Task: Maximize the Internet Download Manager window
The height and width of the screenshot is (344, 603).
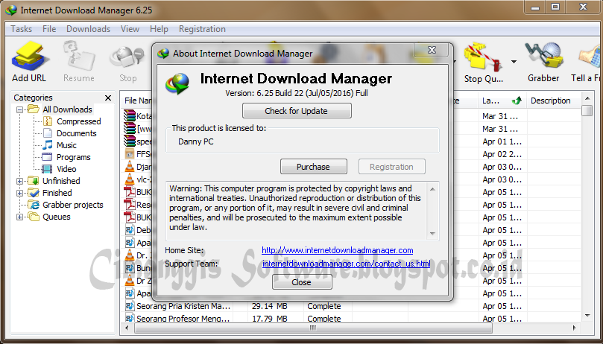Action: (x=555, y=7)
